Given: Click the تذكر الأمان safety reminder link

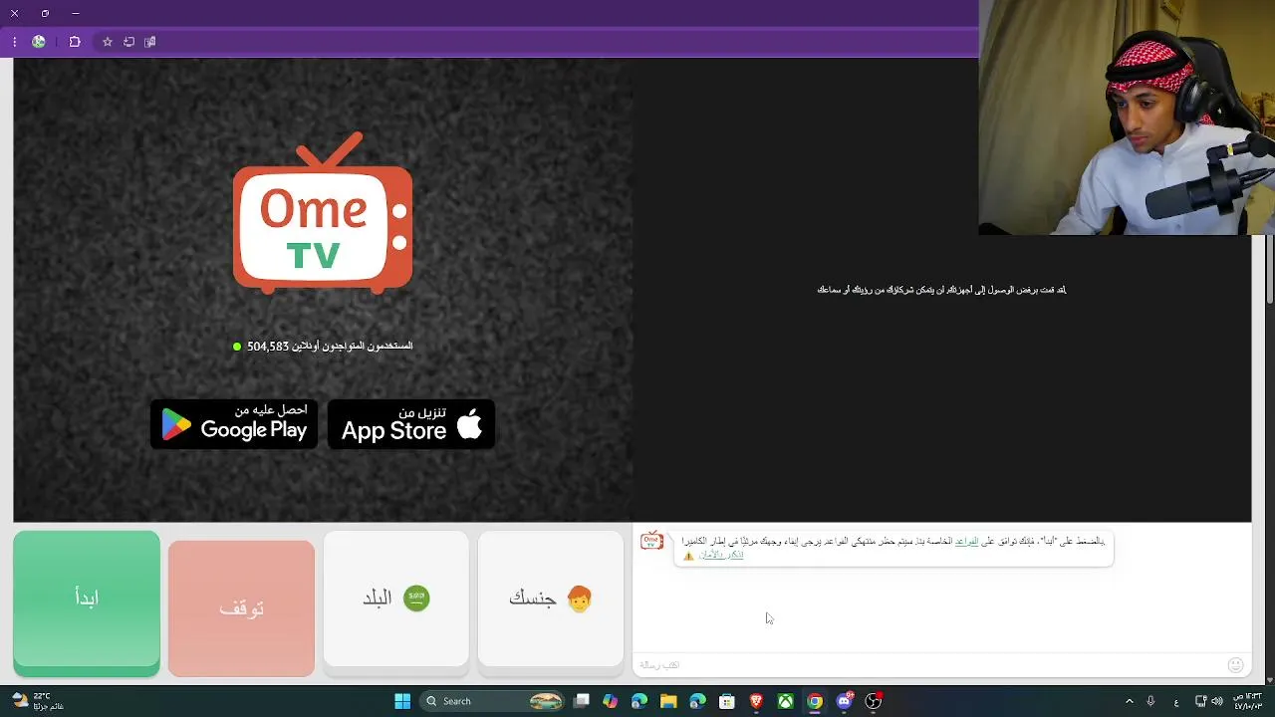Looking at the screenshot, I should [721, 555].
